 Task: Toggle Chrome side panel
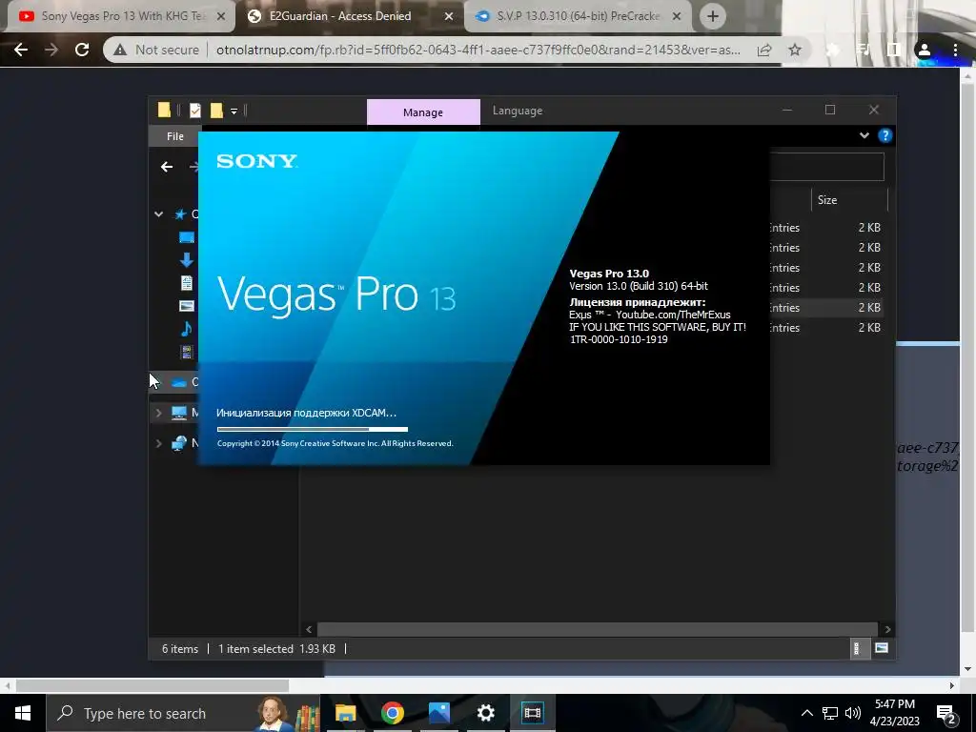894,50
